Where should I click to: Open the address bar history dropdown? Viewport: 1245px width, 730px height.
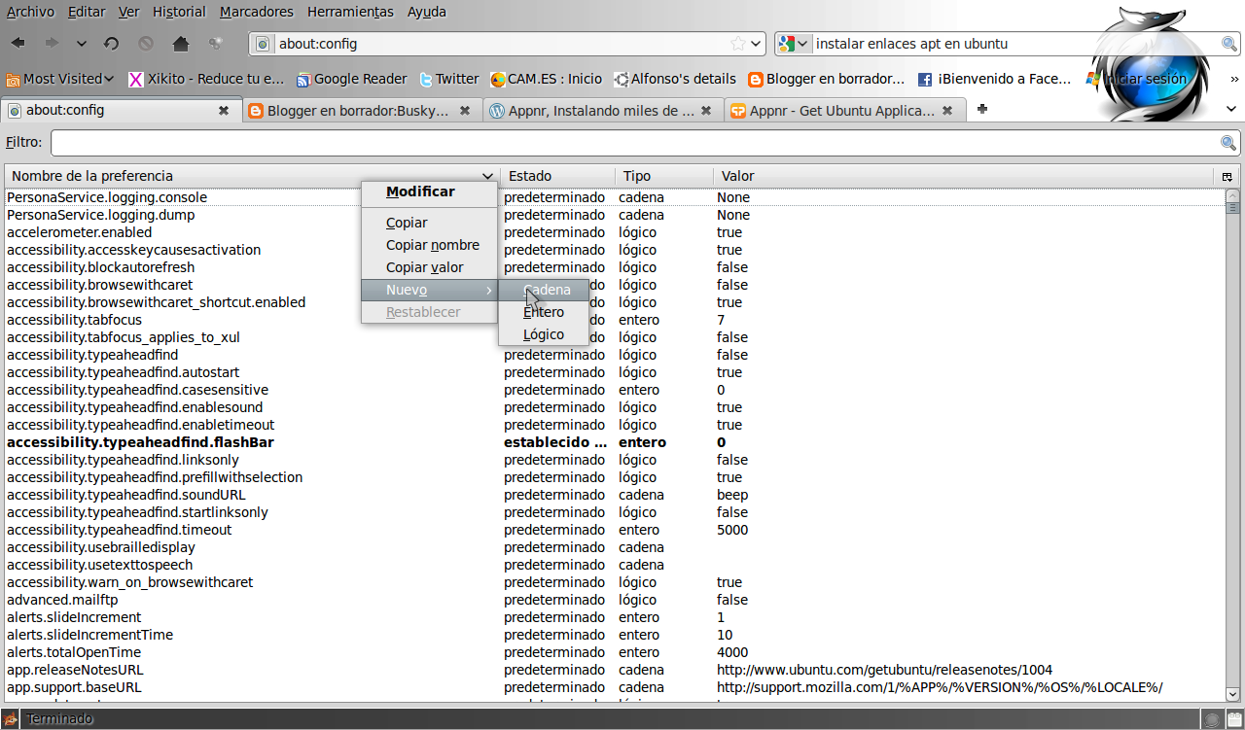[756, 43]
